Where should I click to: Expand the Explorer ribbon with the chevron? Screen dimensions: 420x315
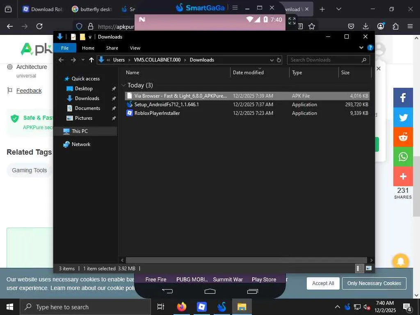point(361,48)
